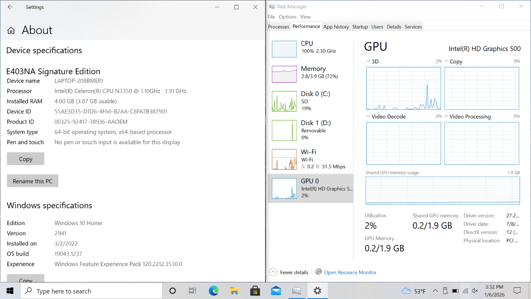Switch to the Startup tab
The image size is (531, 299).
click(360, 27)
